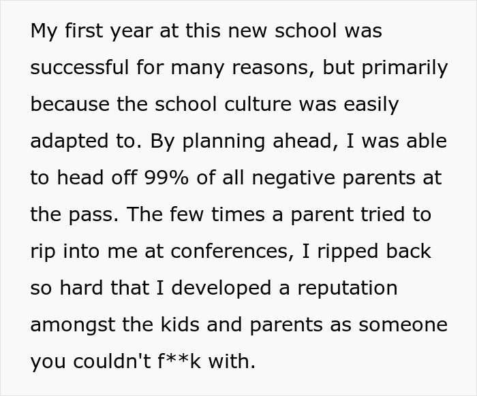This screenshot has height=396, width=477.
Task: Click the word "times"
Action: point(238,214)
